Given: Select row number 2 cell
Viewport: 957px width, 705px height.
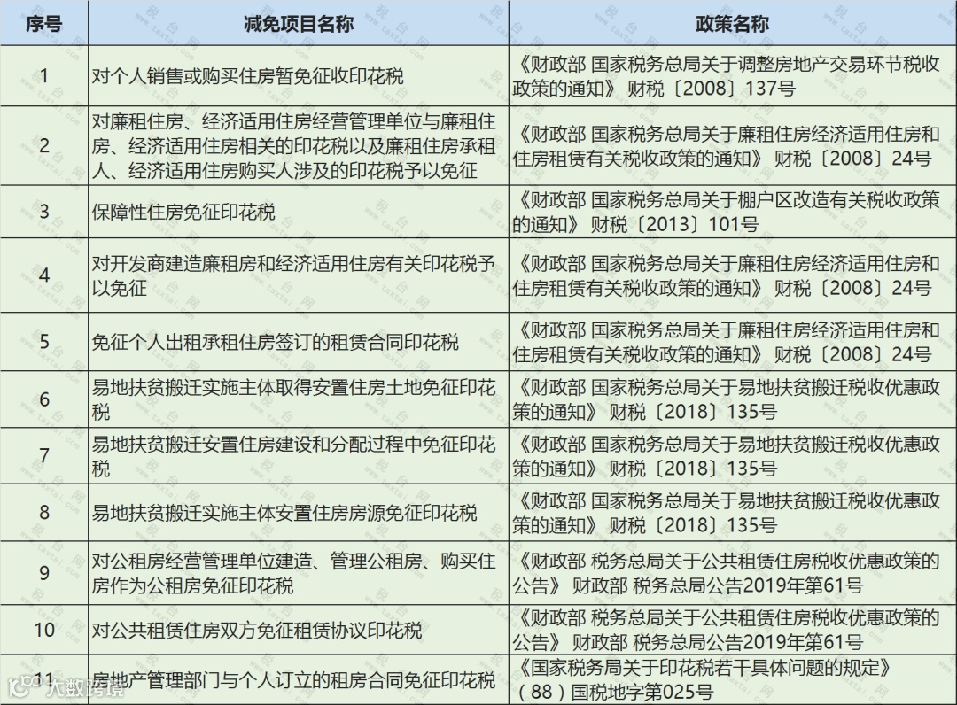Looking at the screenshot, I should coord(44,146).
